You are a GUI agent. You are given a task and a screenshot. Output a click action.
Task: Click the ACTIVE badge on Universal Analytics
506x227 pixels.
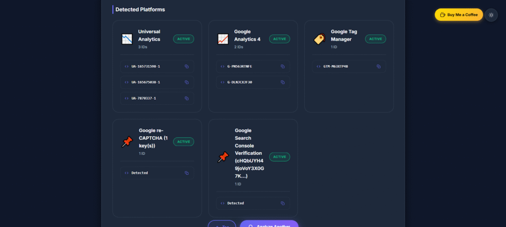pos(183,39)
